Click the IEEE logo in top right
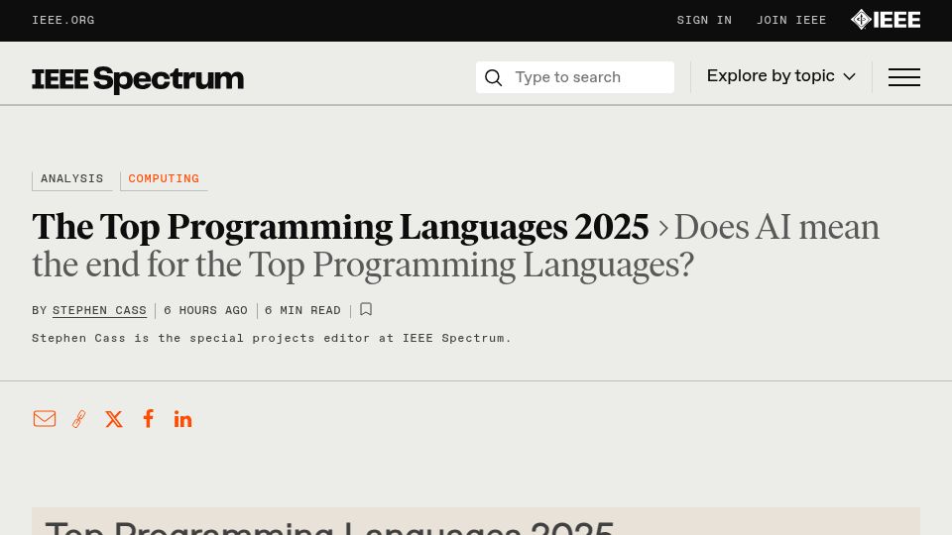The height and width of the screenshot is (535, 952). point(886,20)
